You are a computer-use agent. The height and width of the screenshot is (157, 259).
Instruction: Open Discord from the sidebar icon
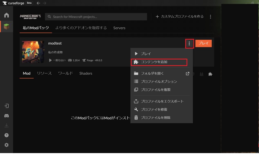[x=7, y=116]
